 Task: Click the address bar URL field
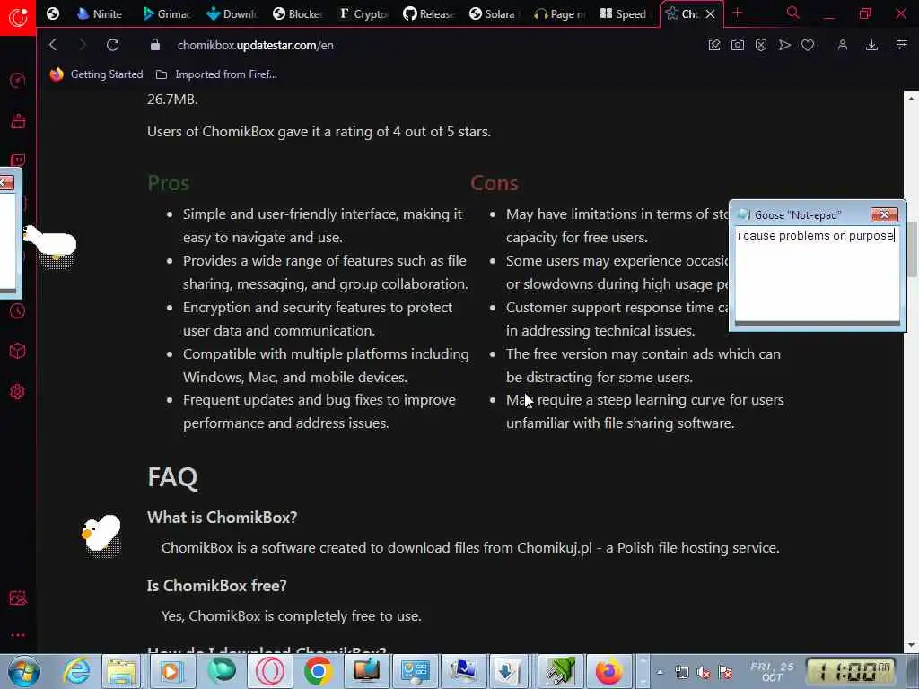pyautogui.click(x=256, y=45)
